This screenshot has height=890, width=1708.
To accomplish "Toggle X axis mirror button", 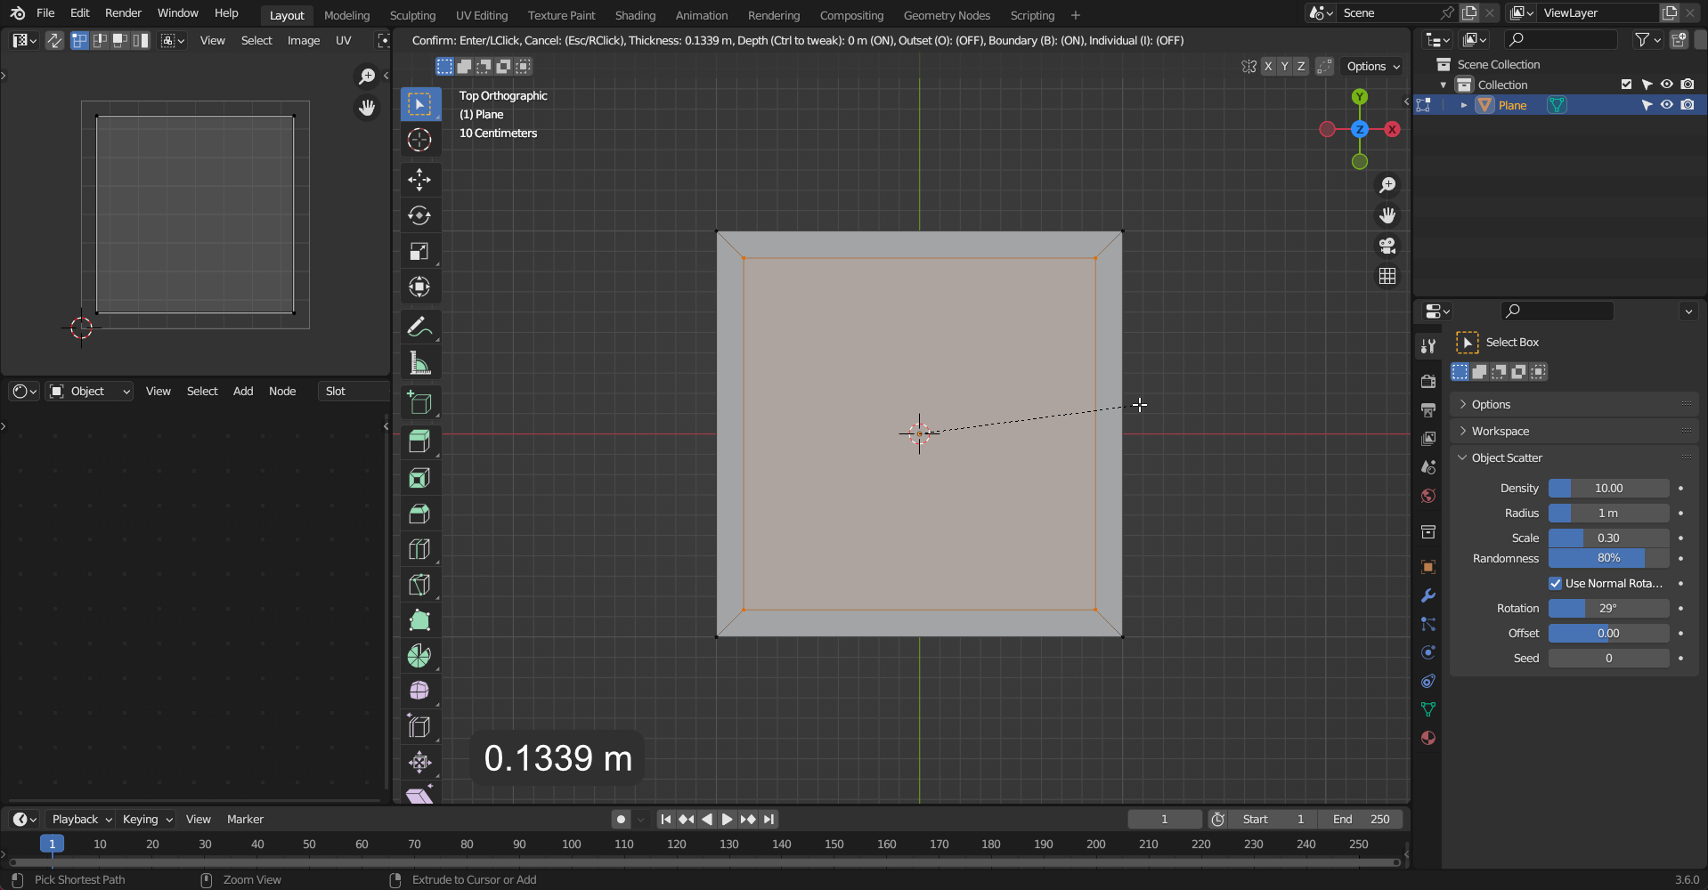I will click(1268, 66).
